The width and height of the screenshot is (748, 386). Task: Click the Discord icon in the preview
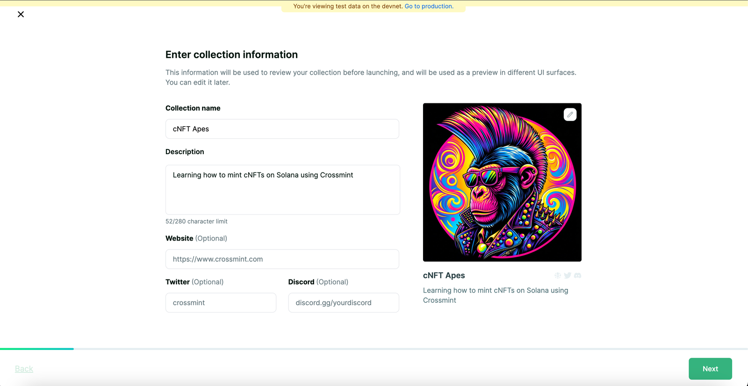[578, 276]
